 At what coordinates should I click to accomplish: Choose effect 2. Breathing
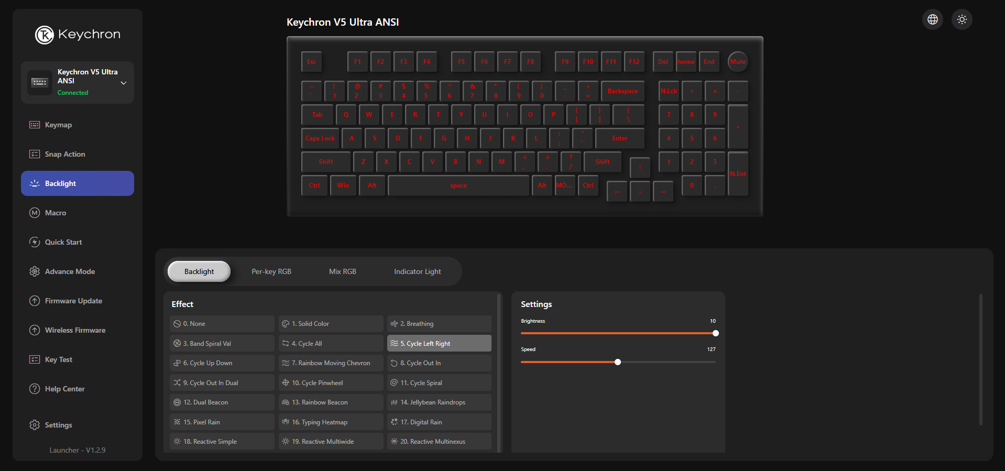click(439, 324)
